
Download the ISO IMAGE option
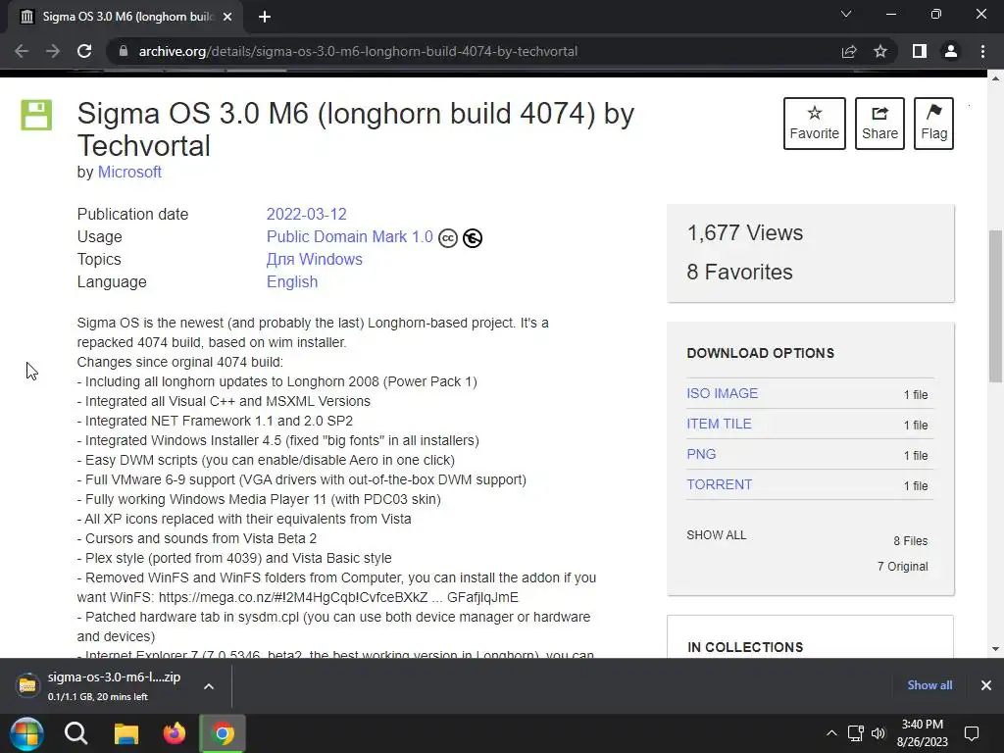coord(723,393)
